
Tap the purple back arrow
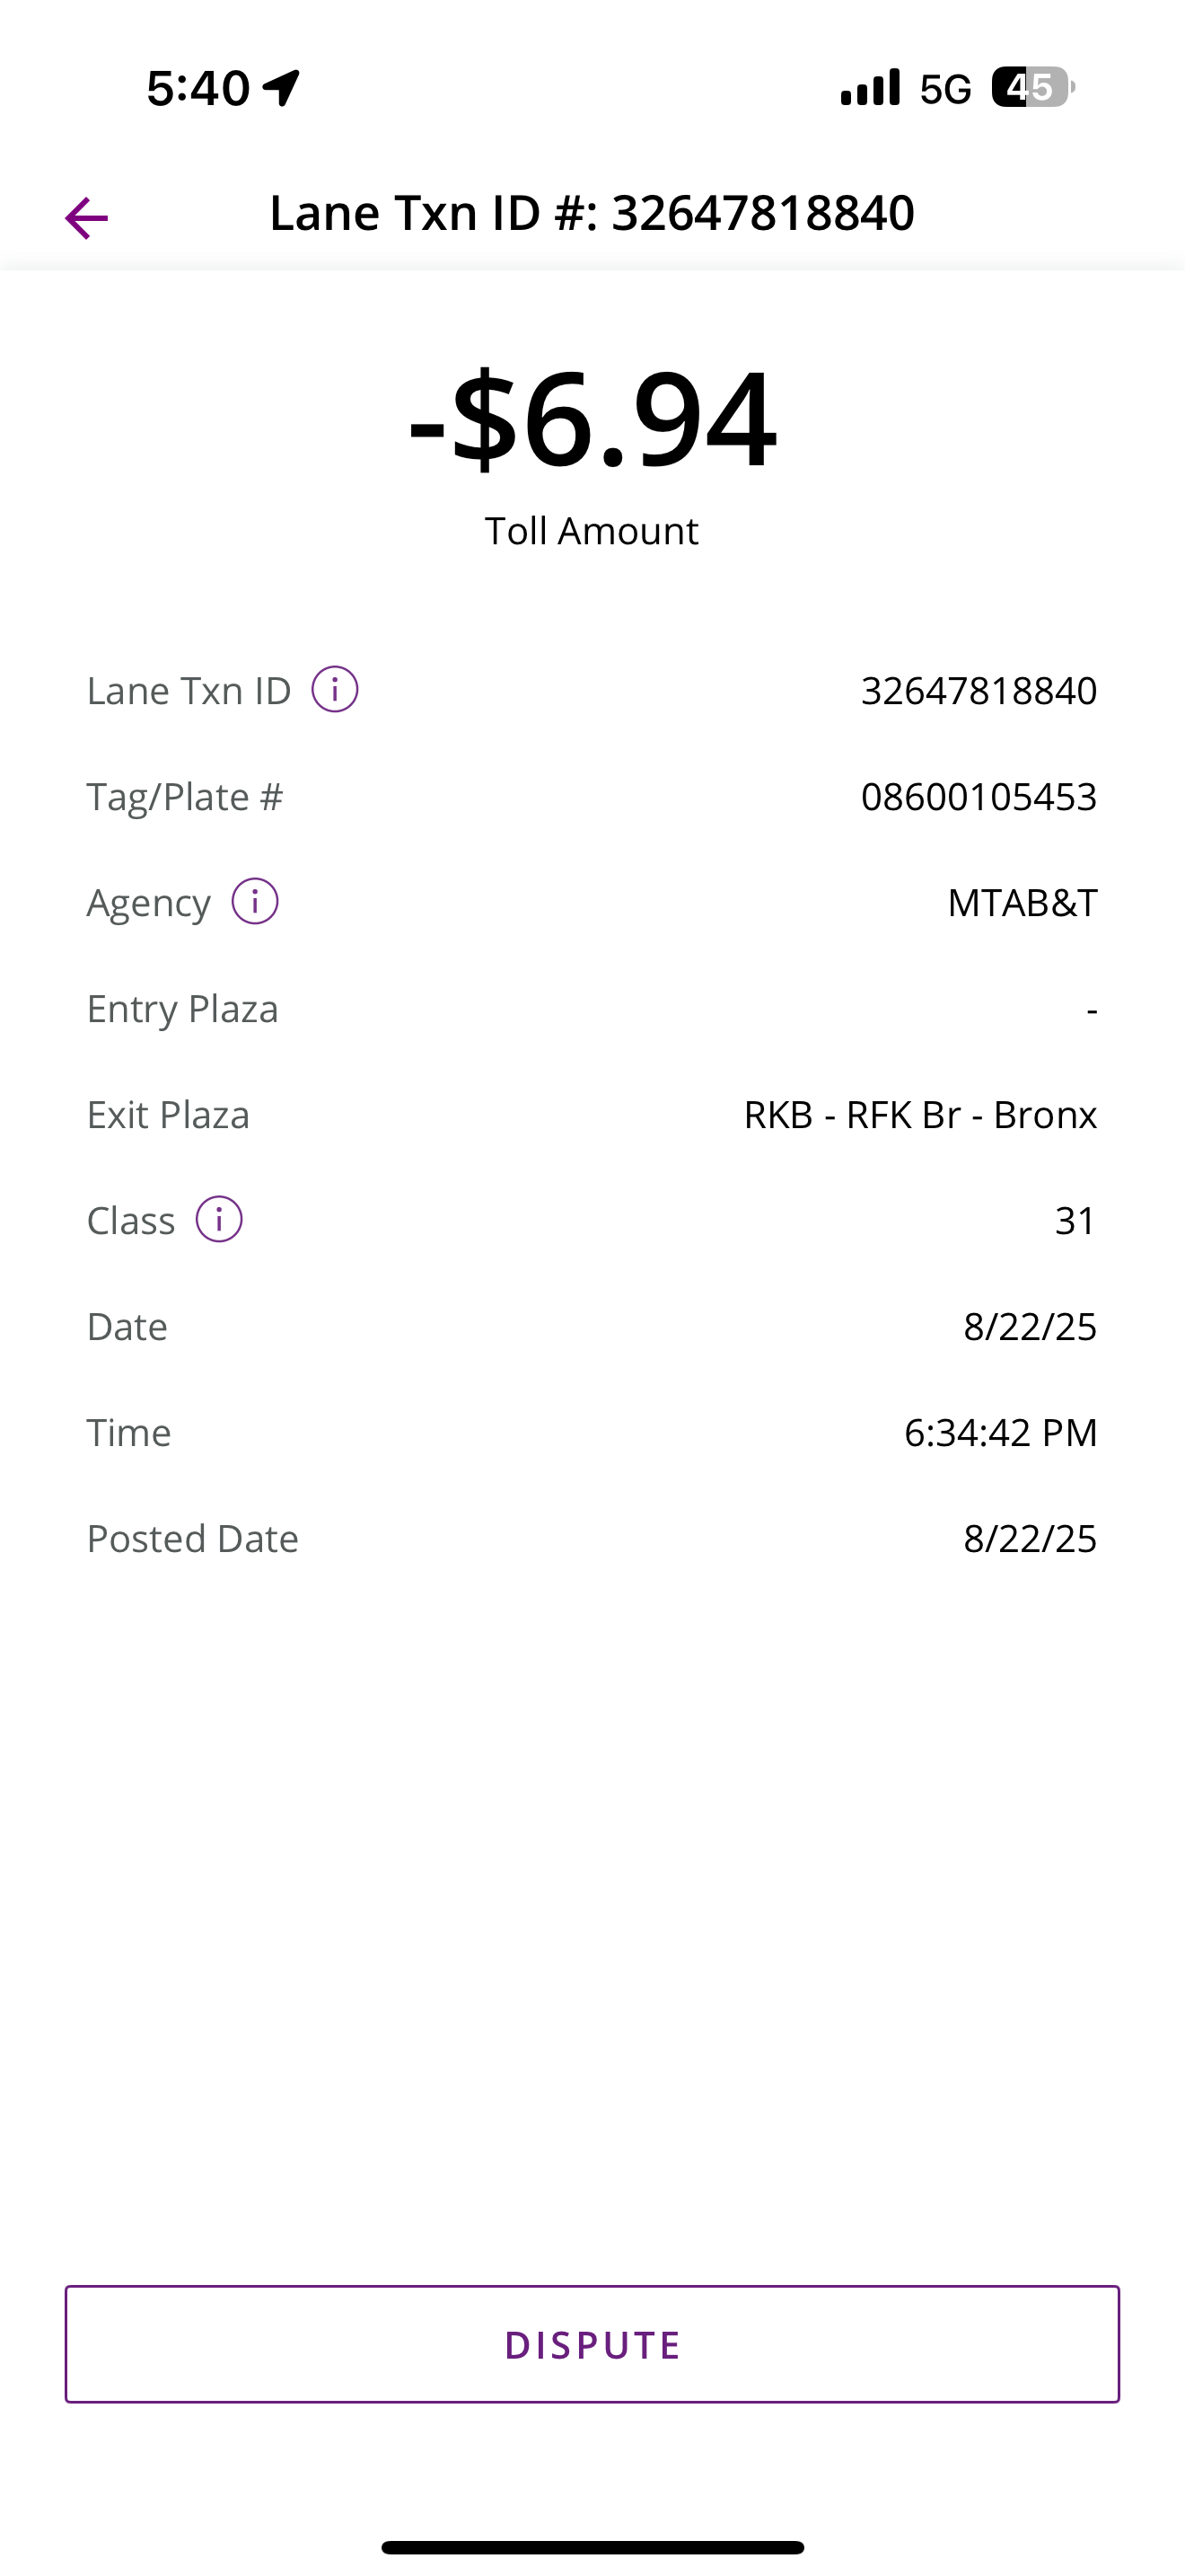point(86,217)
